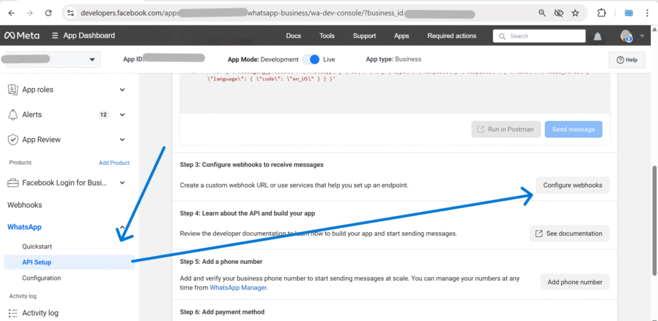Select Quickstart under WhatsApp
This screenshot has width=658, height=321.
37,247
